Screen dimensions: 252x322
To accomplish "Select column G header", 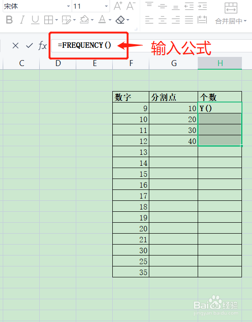I will click(173, 63).
